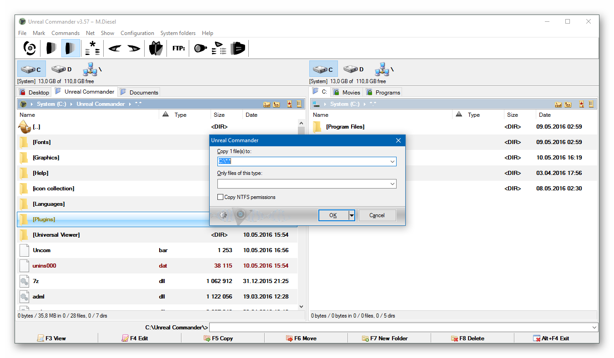The image size is (614, 358).
Task: Select drive C in the left panel
Action: (31, 69)
